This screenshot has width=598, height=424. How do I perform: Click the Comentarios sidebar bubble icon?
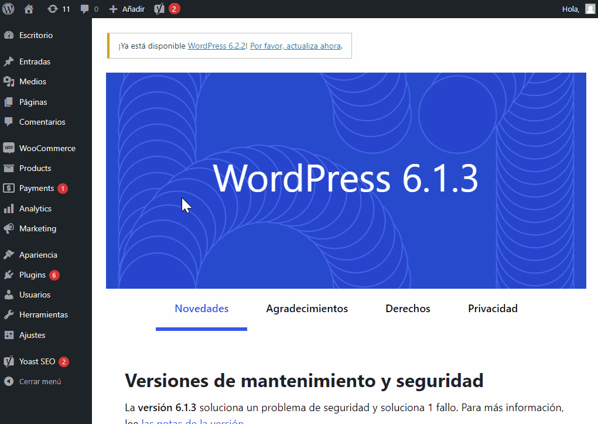click(x=9, y=122)
